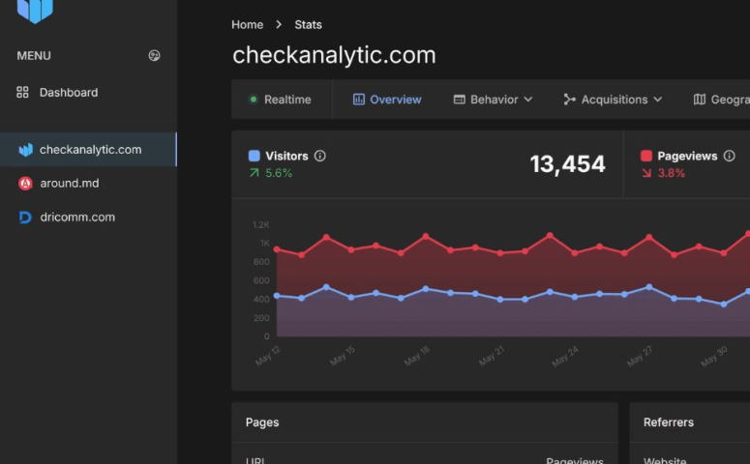Screen dimensions: 750x464
Task: Click the Acquisitions branch icon
Action: click(x=569, y=100)
